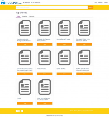
Task: Click View under Abiraterone Acetate Tablet
Action: coord(25,44)
